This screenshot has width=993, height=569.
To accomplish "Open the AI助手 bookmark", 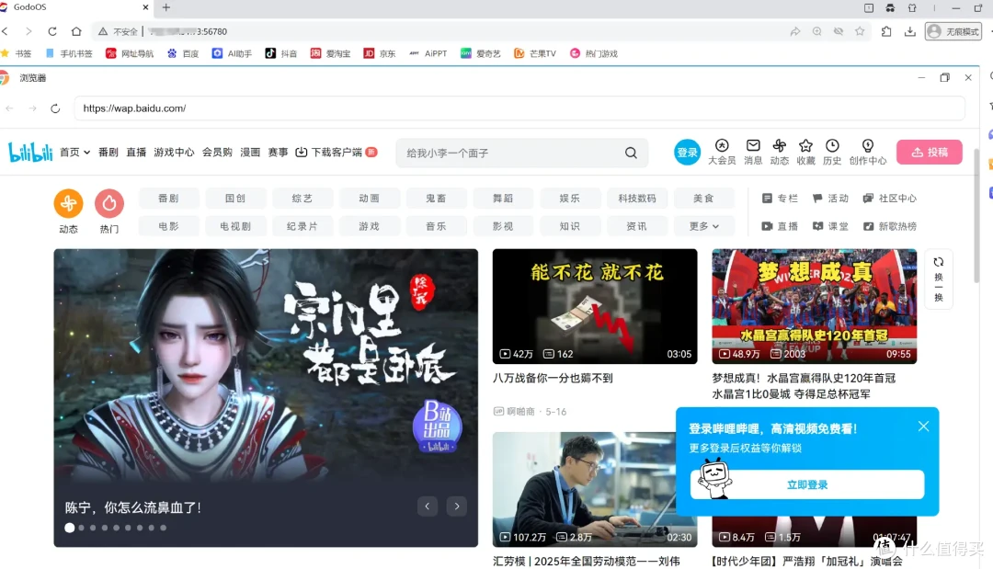I will click(232, 54).
